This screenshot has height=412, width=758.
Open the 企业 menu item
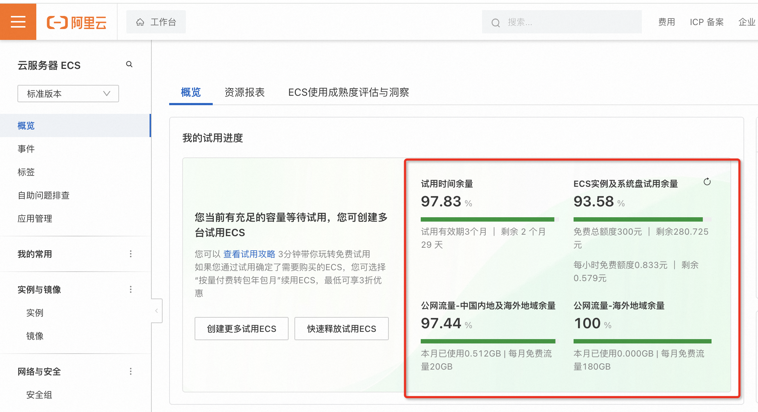pyautogui.click(x=748, y=22)
